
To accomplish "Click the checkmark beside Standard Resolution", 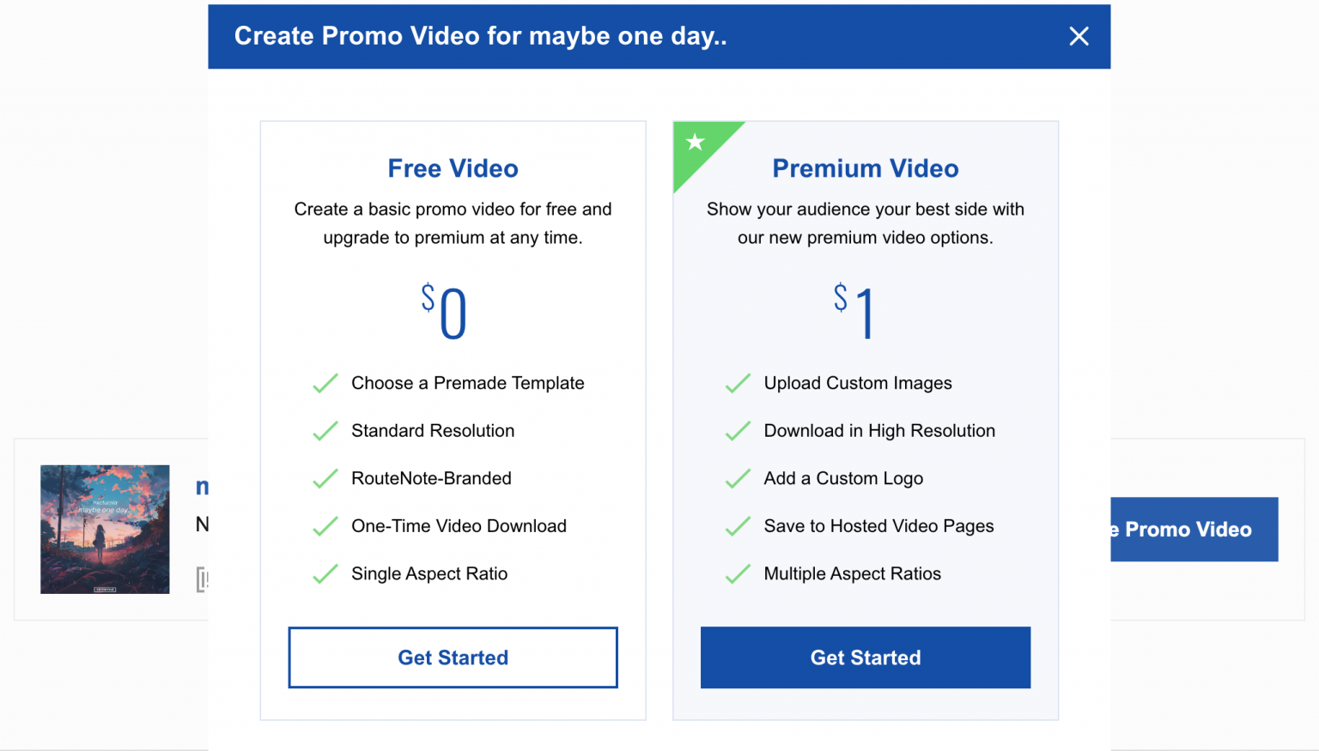I will coord(325,431).
